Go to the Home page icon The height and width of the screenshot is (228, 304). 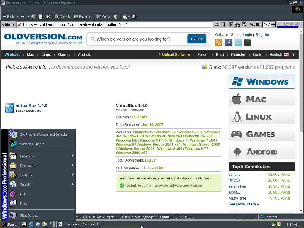(x=48, y=17)
